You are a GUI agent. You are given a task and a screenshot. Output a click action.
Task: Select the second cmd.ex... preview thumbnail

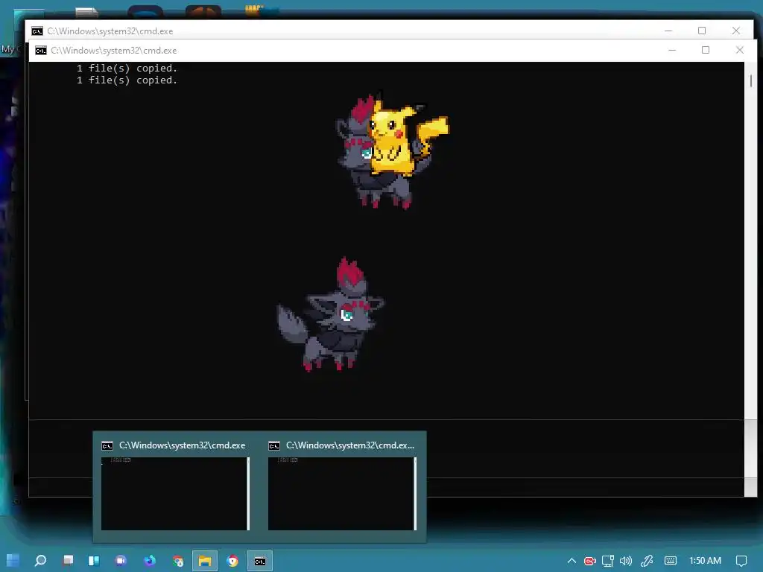(x=342, y=494)
